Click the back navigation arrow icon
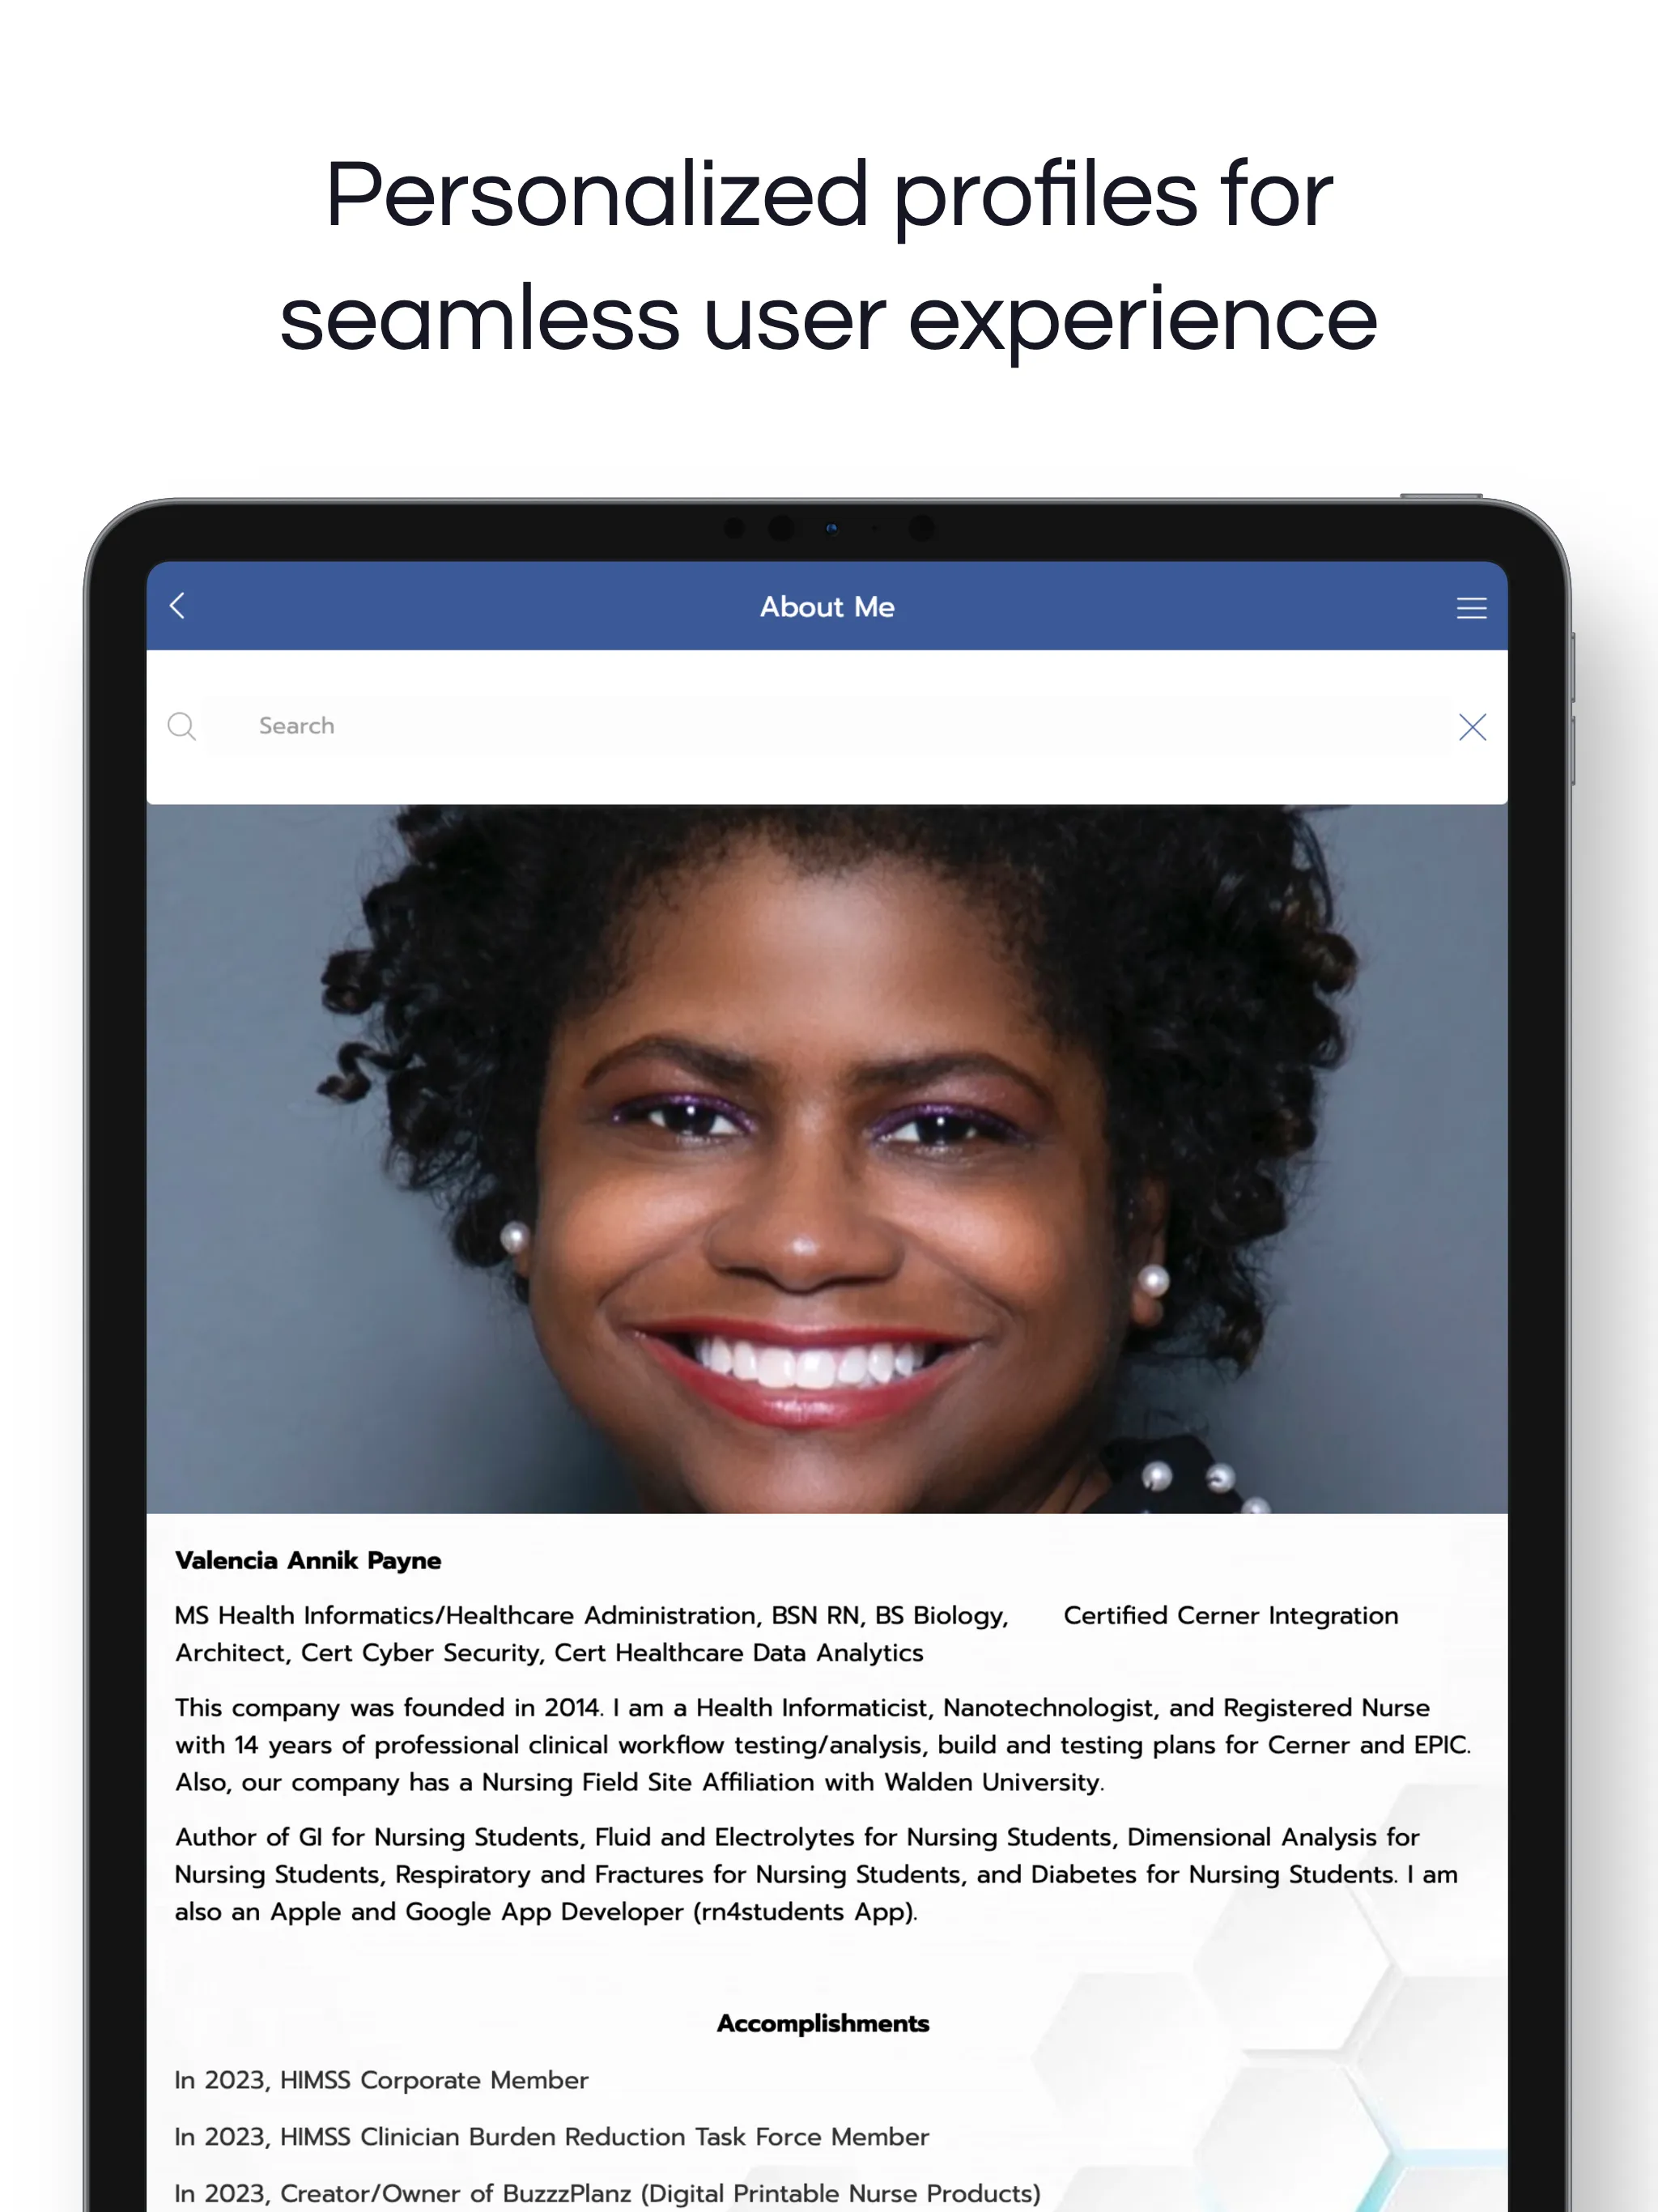 click(177, 606)
